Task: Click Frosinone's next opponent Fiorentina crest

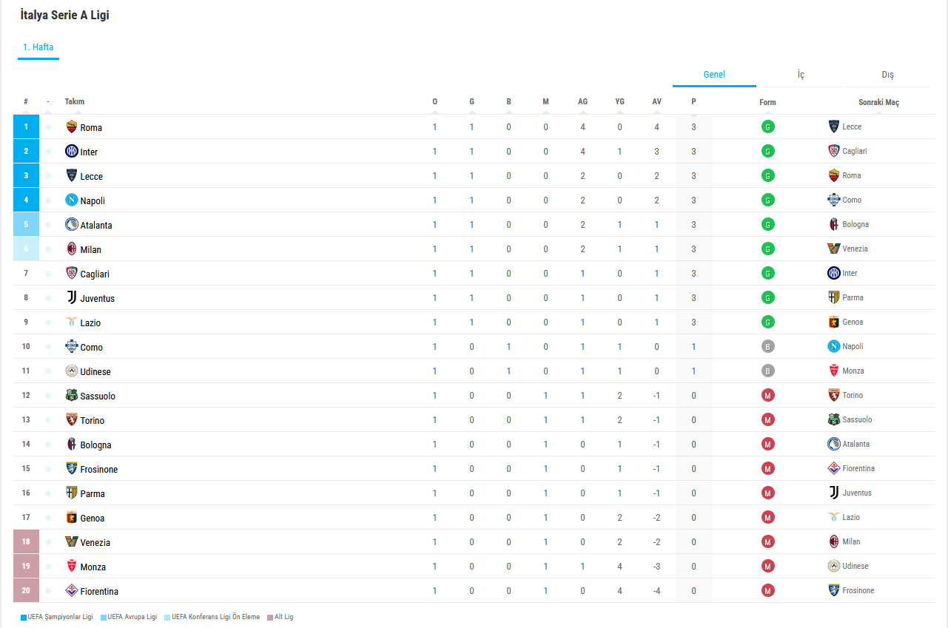Action: [x=834, y=468]
